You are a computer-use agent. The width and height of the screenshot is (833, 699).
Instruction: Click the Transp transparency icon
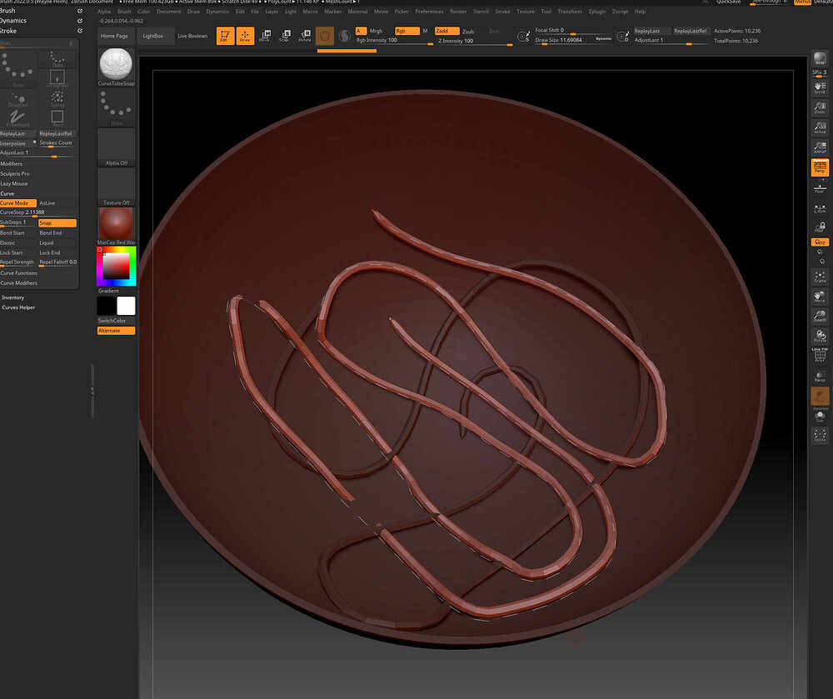point(820,376)
